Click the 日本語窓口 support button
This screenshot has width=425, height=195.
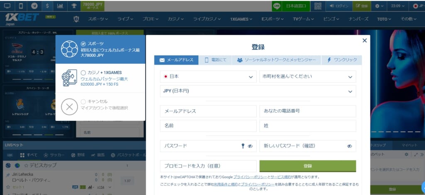(x=296, y=6)
